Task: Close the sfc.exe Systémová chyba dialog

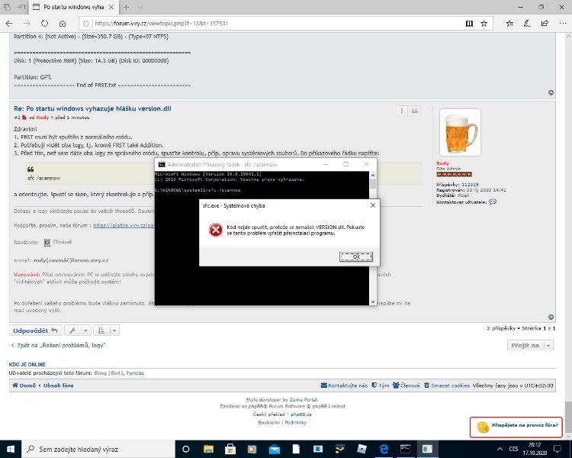Action: point(372,205)
